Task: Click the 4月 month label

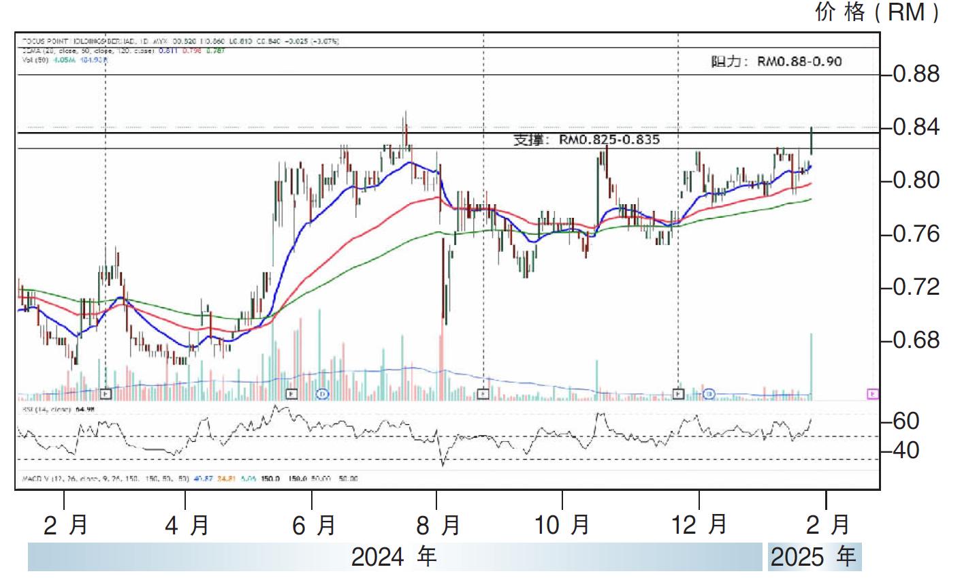Action: pyautogui.click(x=187, y=525)
